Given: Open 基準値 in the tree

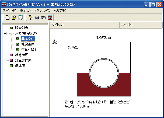Looking at the screenshot, I should coord(20,66).
